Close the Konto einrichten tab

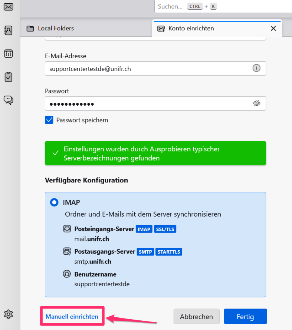tap(273, 29)
